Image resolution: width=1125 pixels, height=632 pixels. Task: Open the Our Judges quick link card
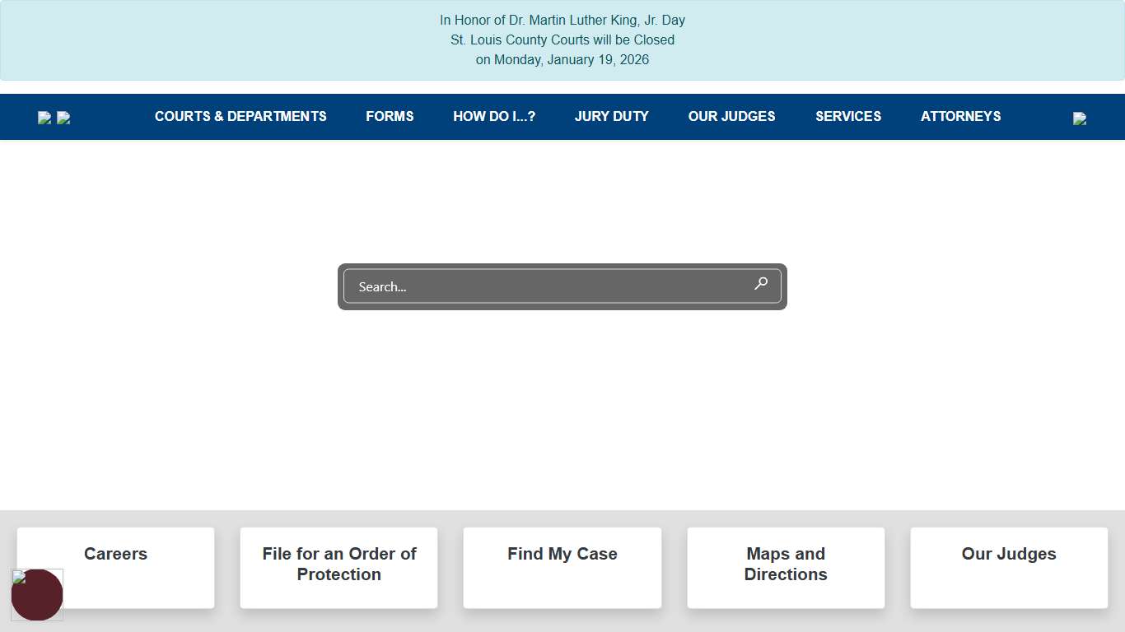1009,567
